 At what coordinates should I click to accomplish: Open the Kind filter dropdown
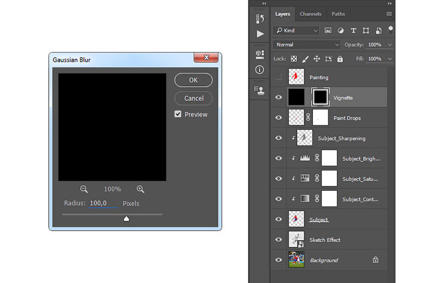[296, 31]
